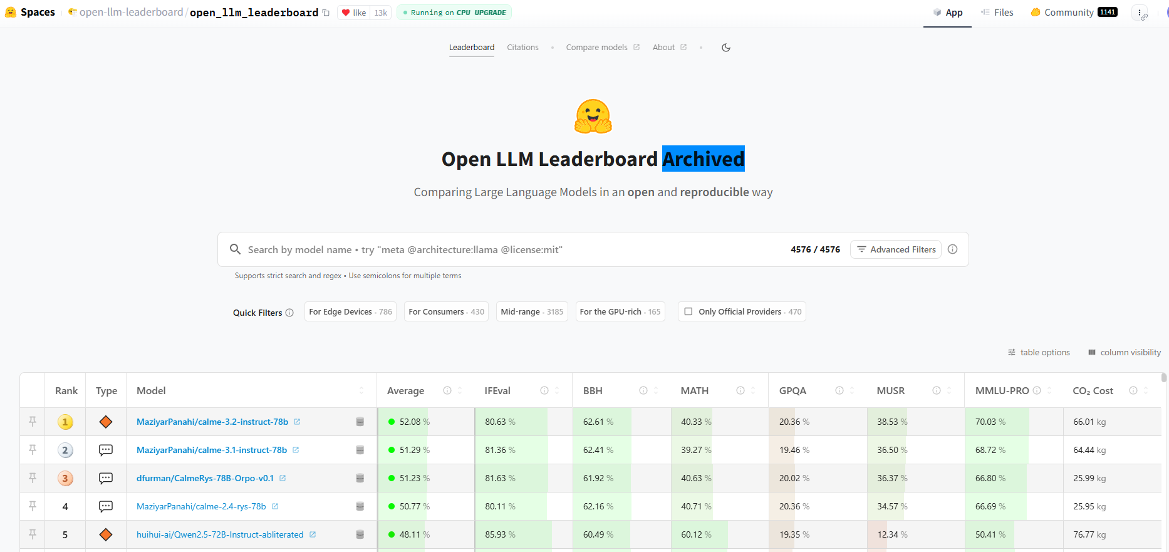Open the open-llm-leaderboard organization link
The height and width of the screenshot is (552, 1169).
pyautogui.click(x=131, y=13)
